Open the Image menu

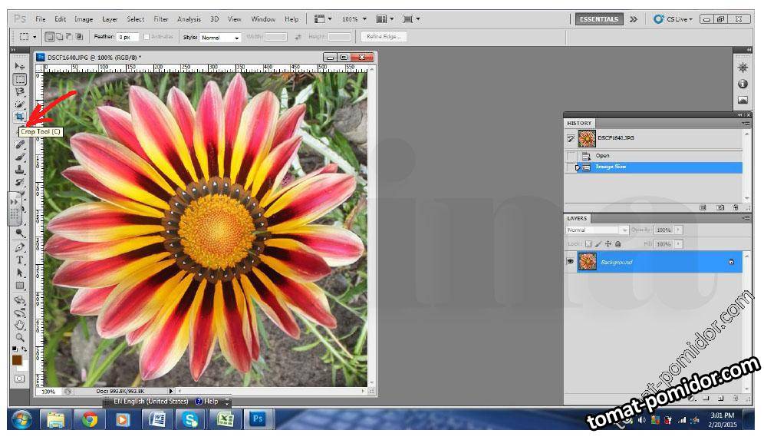click(x=84, y=18)
